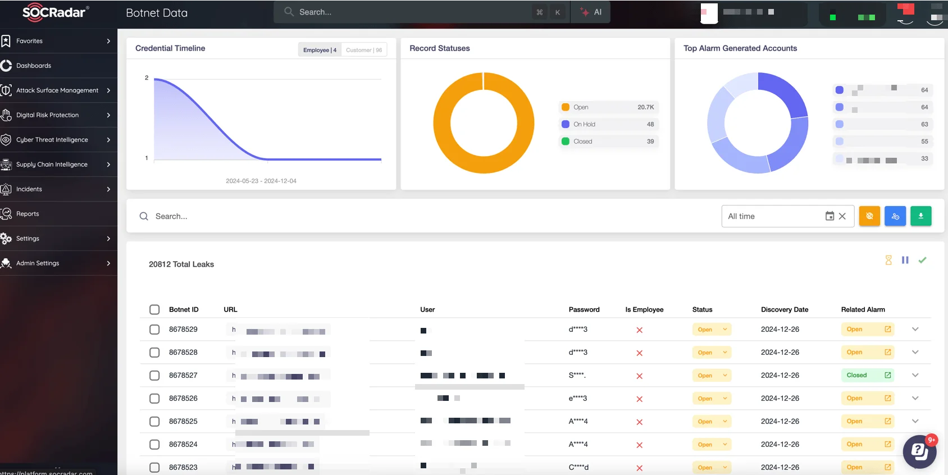Sort by Botnet ID column header

tap(184, 309)
